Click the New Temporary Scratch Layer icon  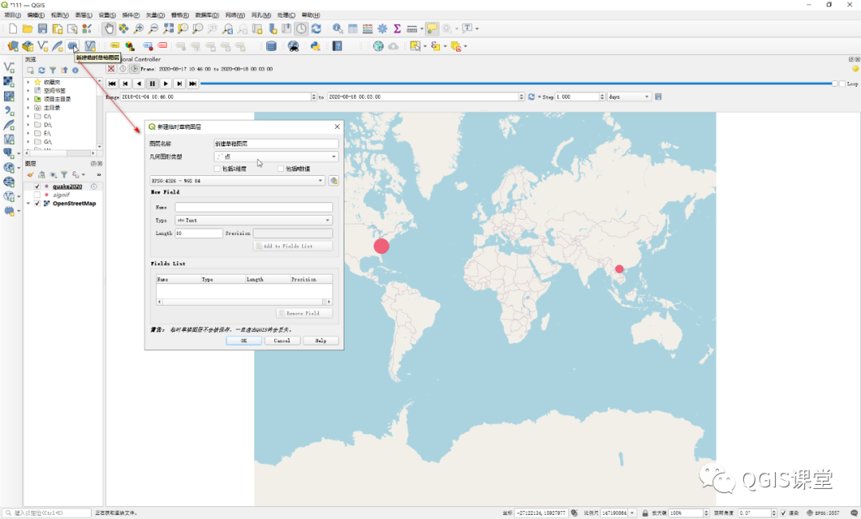click(73, 46)
